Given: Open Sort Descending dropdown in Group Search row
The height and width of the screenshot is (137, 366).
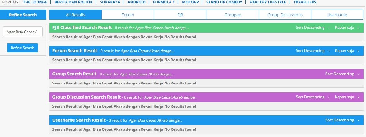Looking at the screenshot, I should pos(343,74).
